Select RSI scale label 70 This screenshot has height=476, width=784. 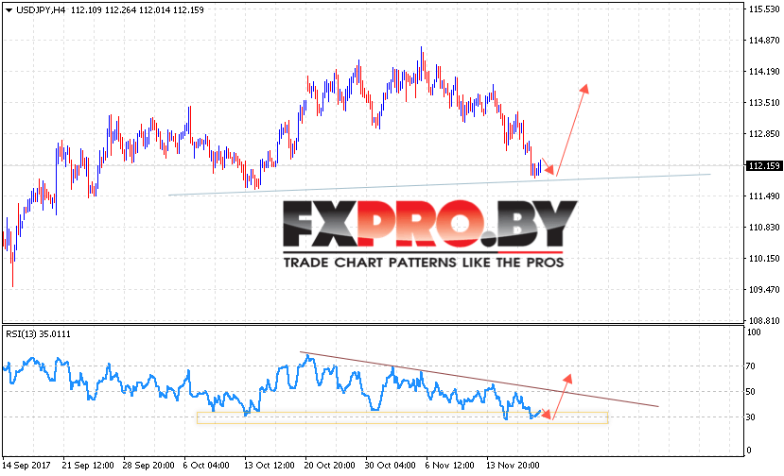click(x=750, y=366)
